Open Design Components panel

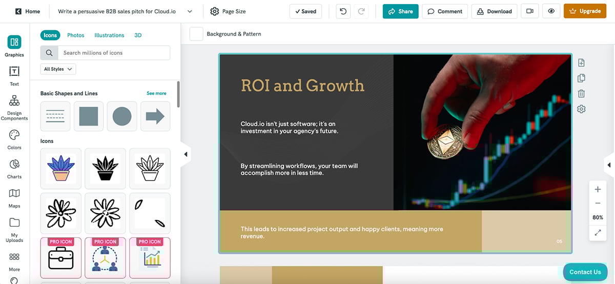pyautogui.click(x=14, y=108)
